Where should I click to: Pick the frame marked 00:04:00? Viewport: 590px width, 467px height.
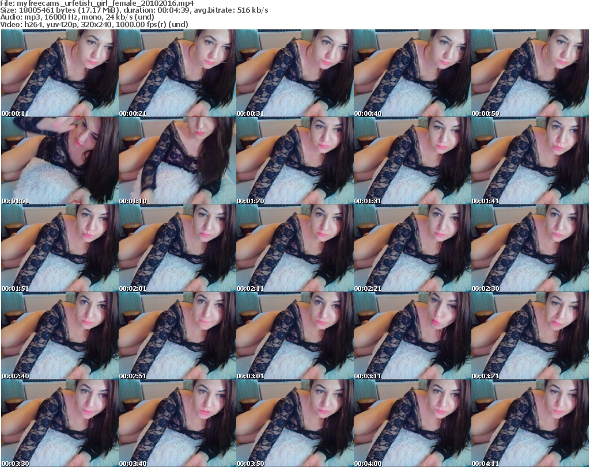[x=413, y=423]
